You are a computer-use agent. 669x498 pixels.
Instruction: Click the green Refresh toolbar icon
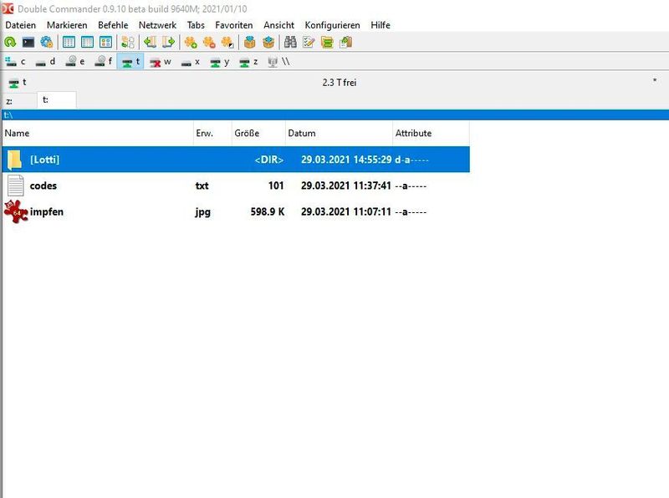coord(10,43)
